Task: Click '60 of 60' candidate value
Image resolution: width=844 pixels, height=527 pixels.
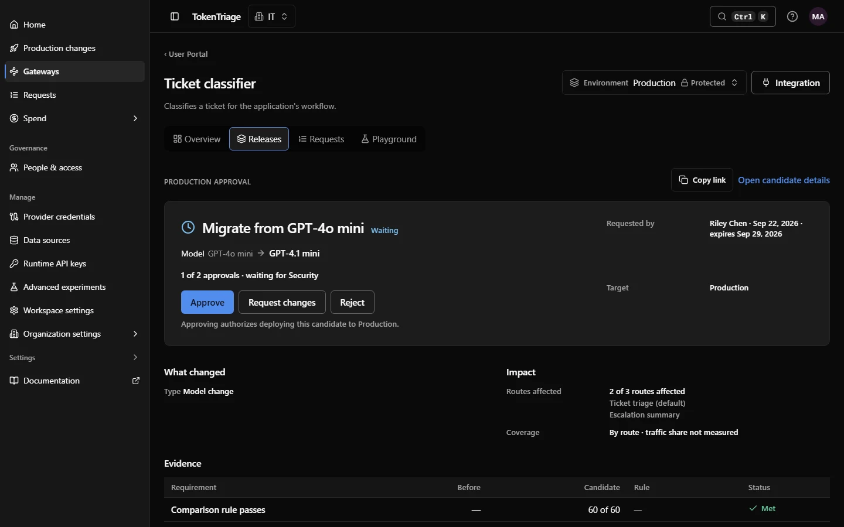Action: click(x=604, y=510)
